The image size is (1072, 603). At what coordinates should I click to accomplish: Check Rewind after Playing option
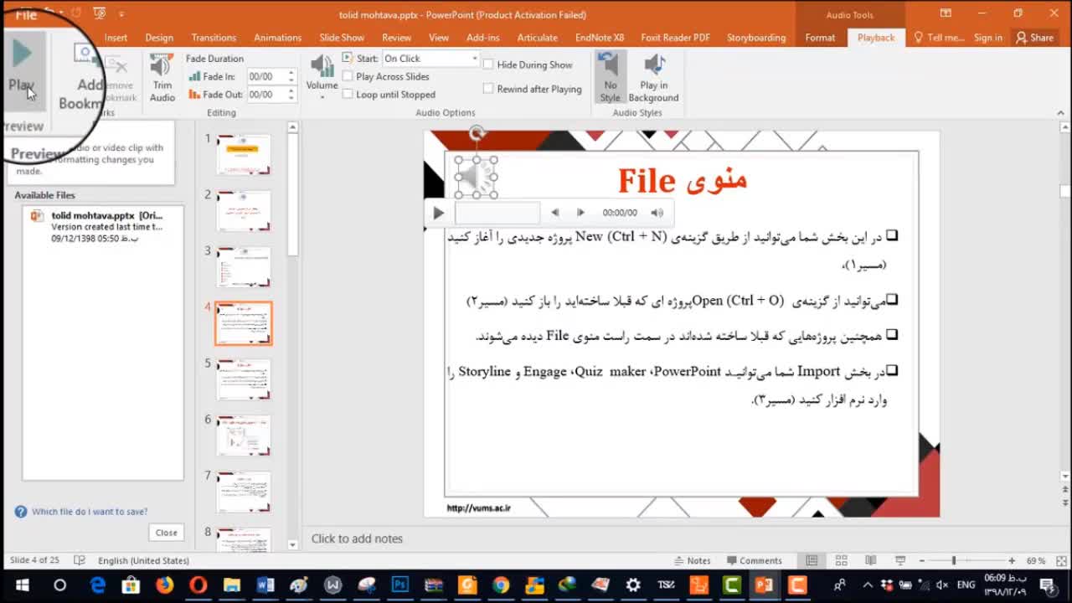[488, 89]
